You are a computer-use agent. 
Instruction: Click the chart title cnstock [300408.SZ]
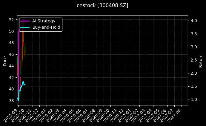[x=103, y=5]
